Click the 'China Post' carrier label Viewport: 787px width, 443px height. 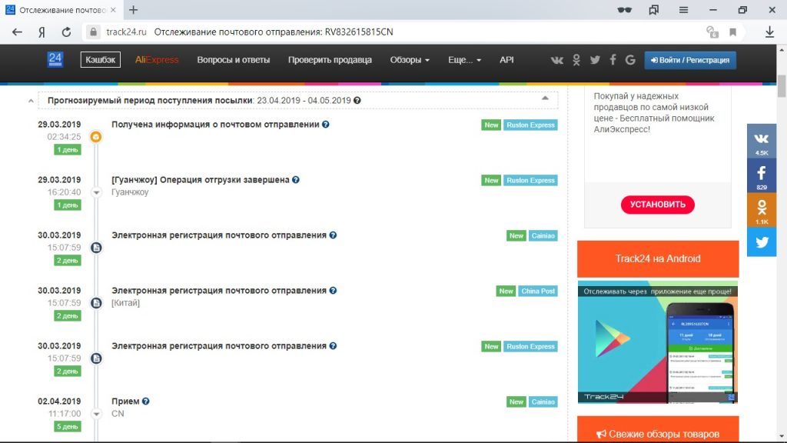point(538,291)
